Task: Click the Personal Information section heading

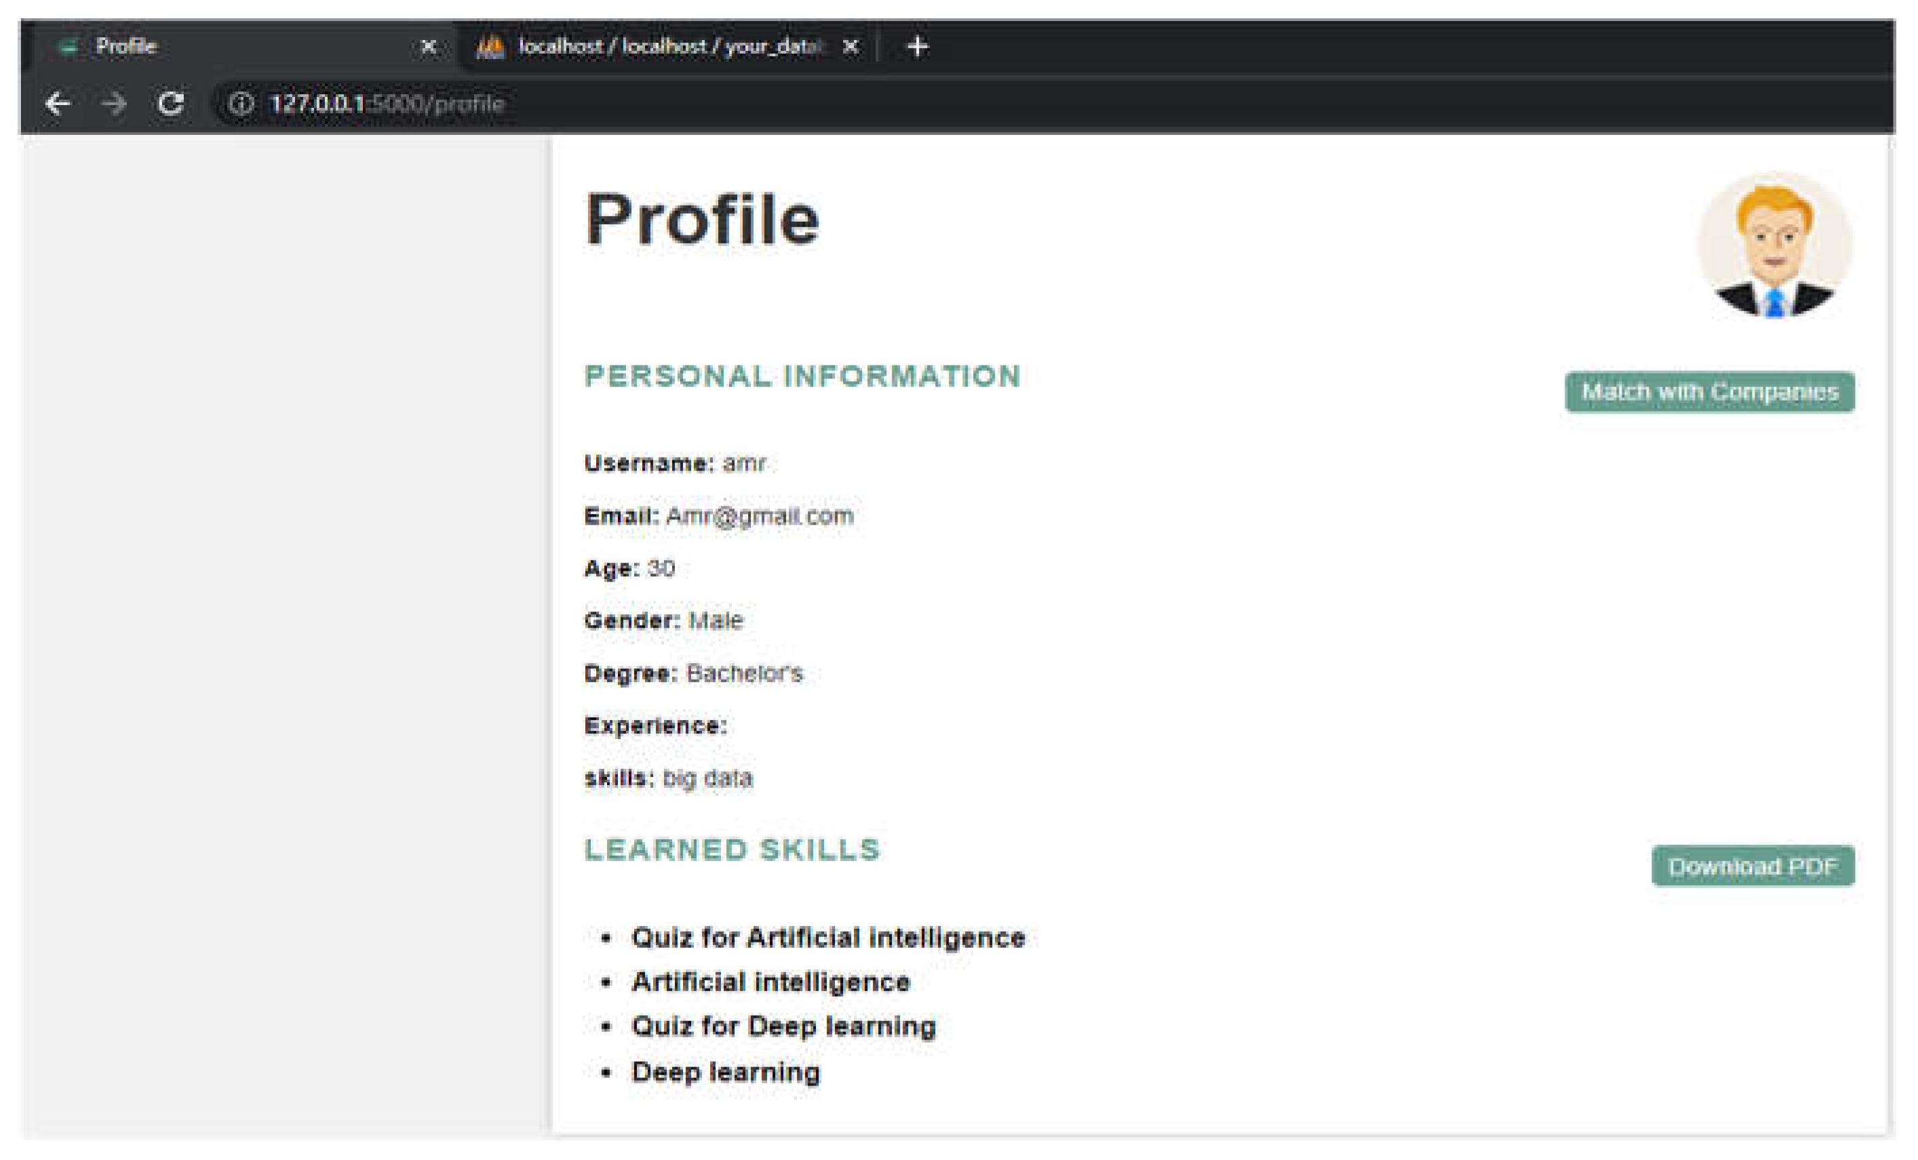Action: 802,376
